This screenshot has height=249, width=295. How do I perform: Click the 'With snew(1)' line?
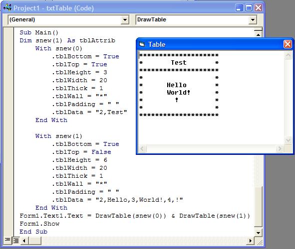click(59, 136)
